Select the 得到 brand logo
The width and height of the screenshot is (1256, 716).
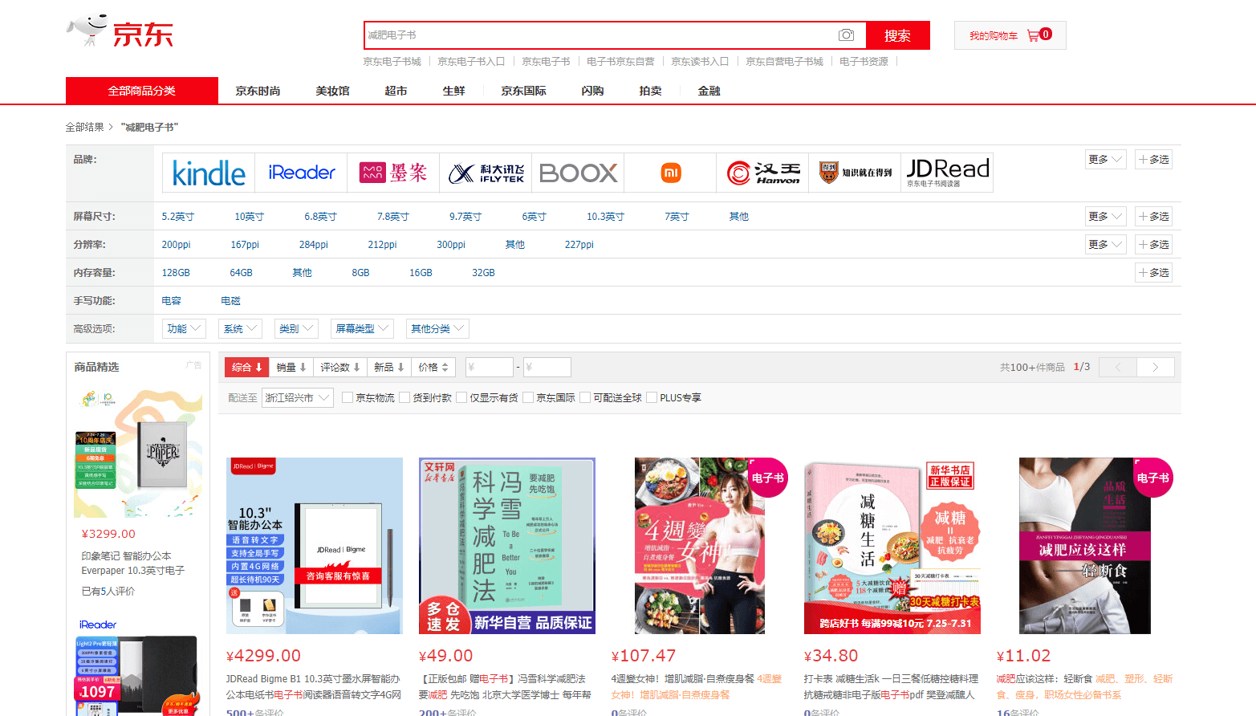tap(855, 173)
